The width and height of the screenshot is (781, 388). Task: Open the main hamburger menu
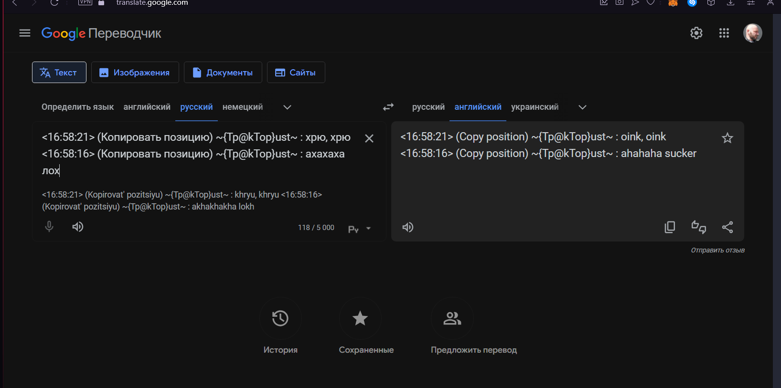25,33
